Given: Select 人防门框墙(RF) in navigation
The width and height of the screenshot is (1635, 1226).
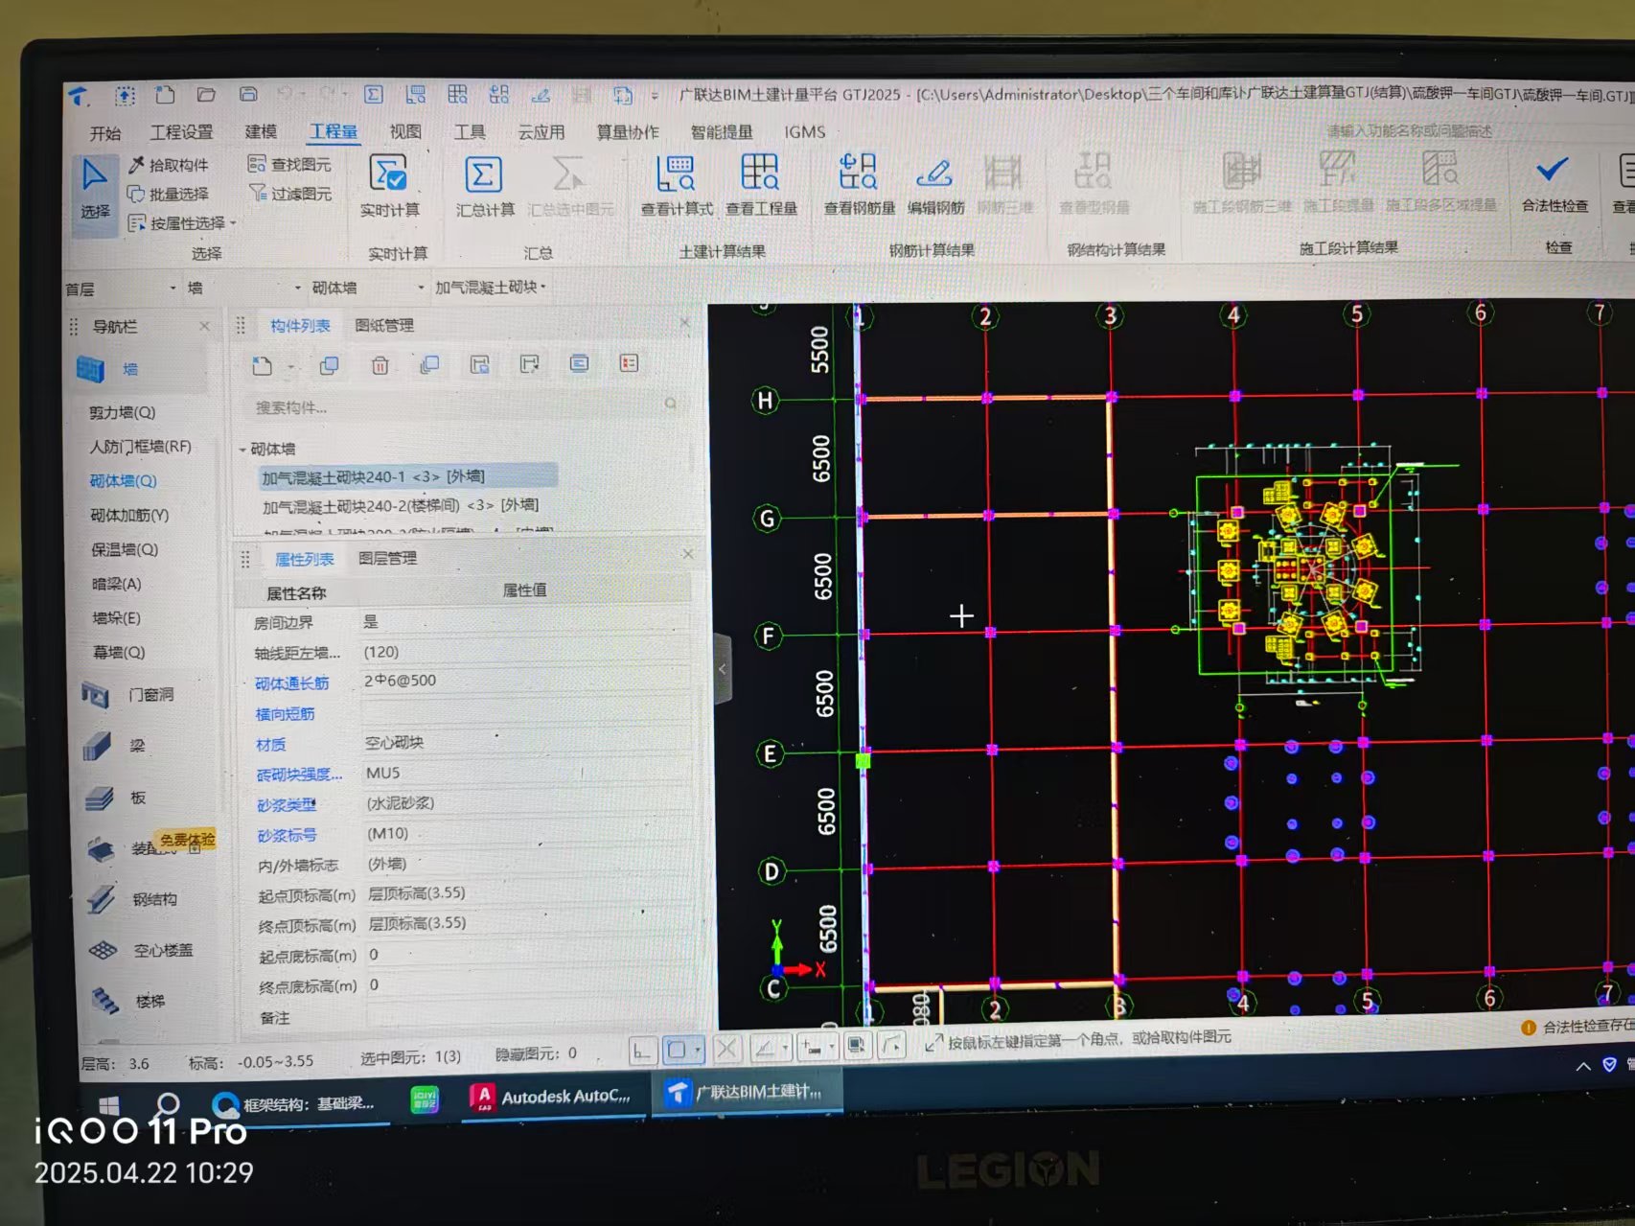Looking at the screenshot, I should [x=141, y=447].
